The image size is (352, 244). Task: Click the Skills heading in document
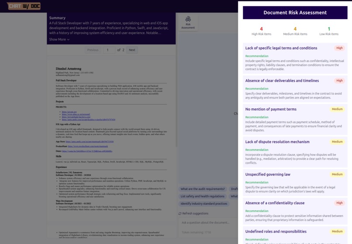59,156
